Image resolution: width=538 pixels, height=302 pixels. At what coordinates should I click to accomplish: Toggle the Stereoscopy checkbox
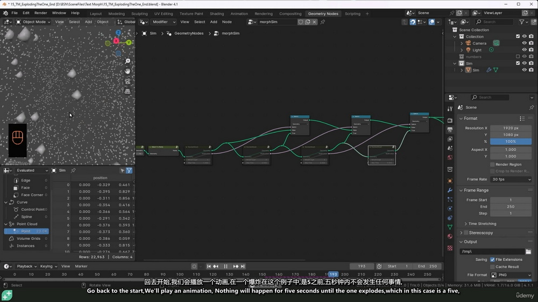[x=466, y=233]
